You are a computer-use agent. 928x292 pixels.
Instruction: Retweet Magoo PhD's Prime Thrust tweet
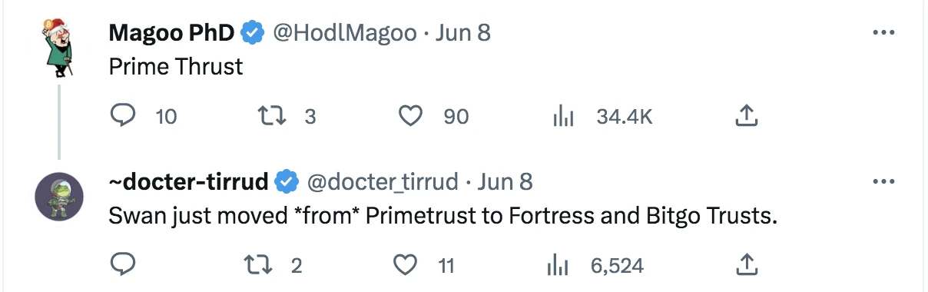click(271, 116)
